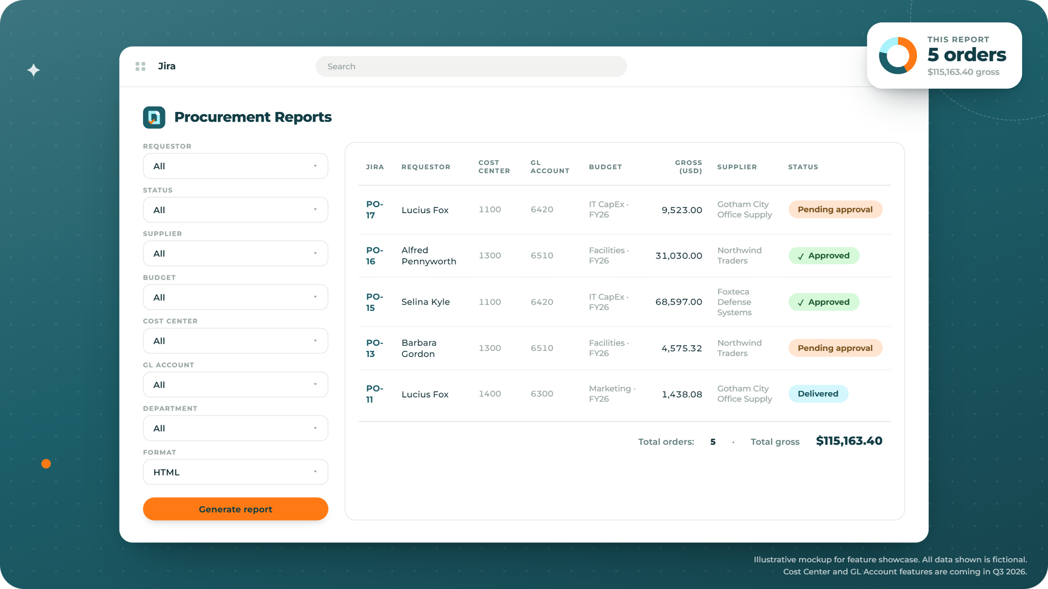1048x589 pixels.
Task: Click into the Search field
Action: (471, 66)
